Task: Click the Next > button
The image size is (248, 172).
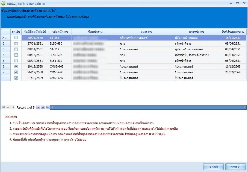Action: 235,167
